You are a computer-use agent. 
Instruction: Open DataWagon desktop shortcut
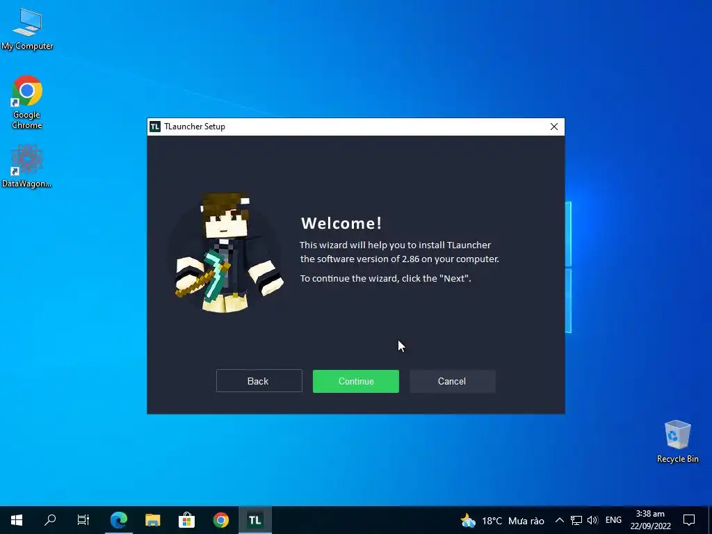tap(27, 166)
